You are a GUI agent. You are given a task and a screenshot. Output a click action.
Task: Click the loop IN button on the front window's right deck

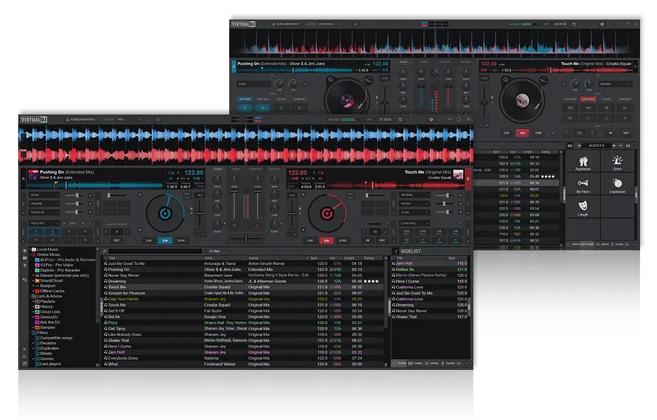pos(368,241)
